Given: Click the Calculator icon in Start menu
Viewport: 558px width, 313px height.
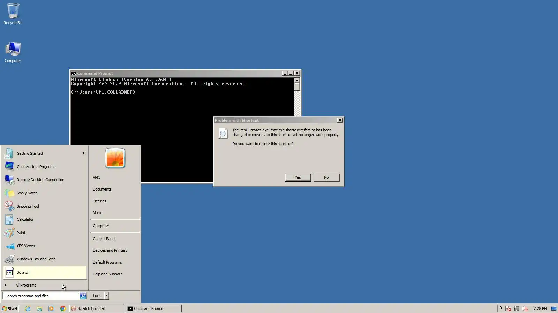Looking at the screenshot, I should 9,219.
